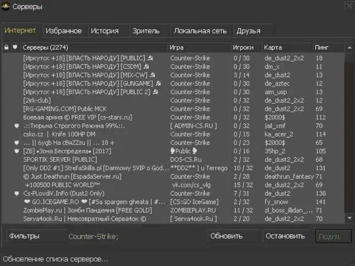Viewport: 355px width, 266px height.
Task: Select the [ZB] Зона Беспредела [2017] server
Action: pos(174,151)
